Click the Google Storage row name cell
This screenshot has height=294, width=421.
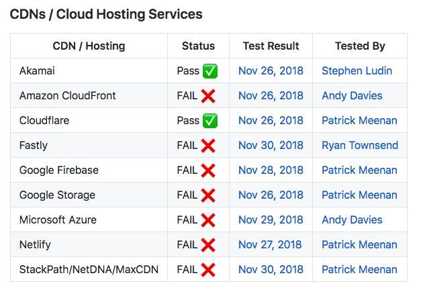click(89, 195)
